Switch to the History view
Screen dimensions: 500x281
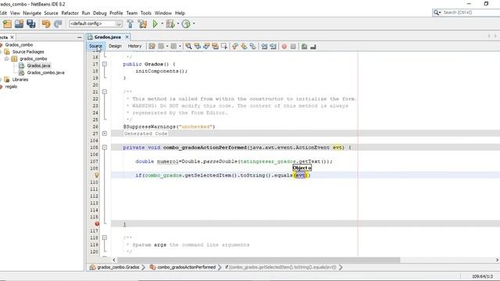134,46
